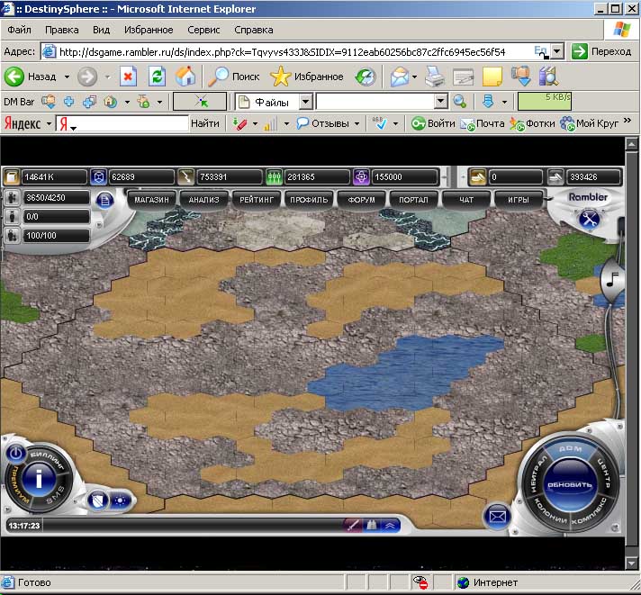Open the Файл menu

[19, 30]
